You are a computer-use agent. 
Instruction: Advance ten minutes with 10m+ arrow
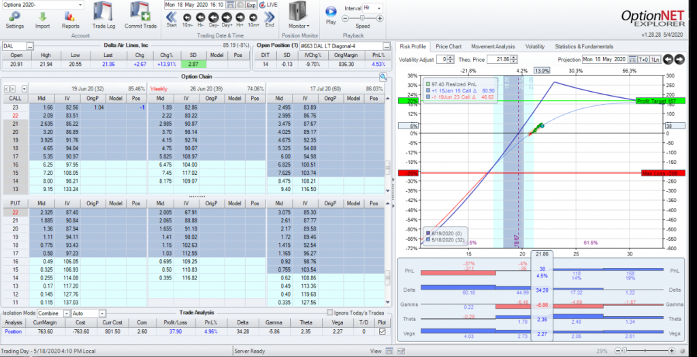[x=253, y=17]
